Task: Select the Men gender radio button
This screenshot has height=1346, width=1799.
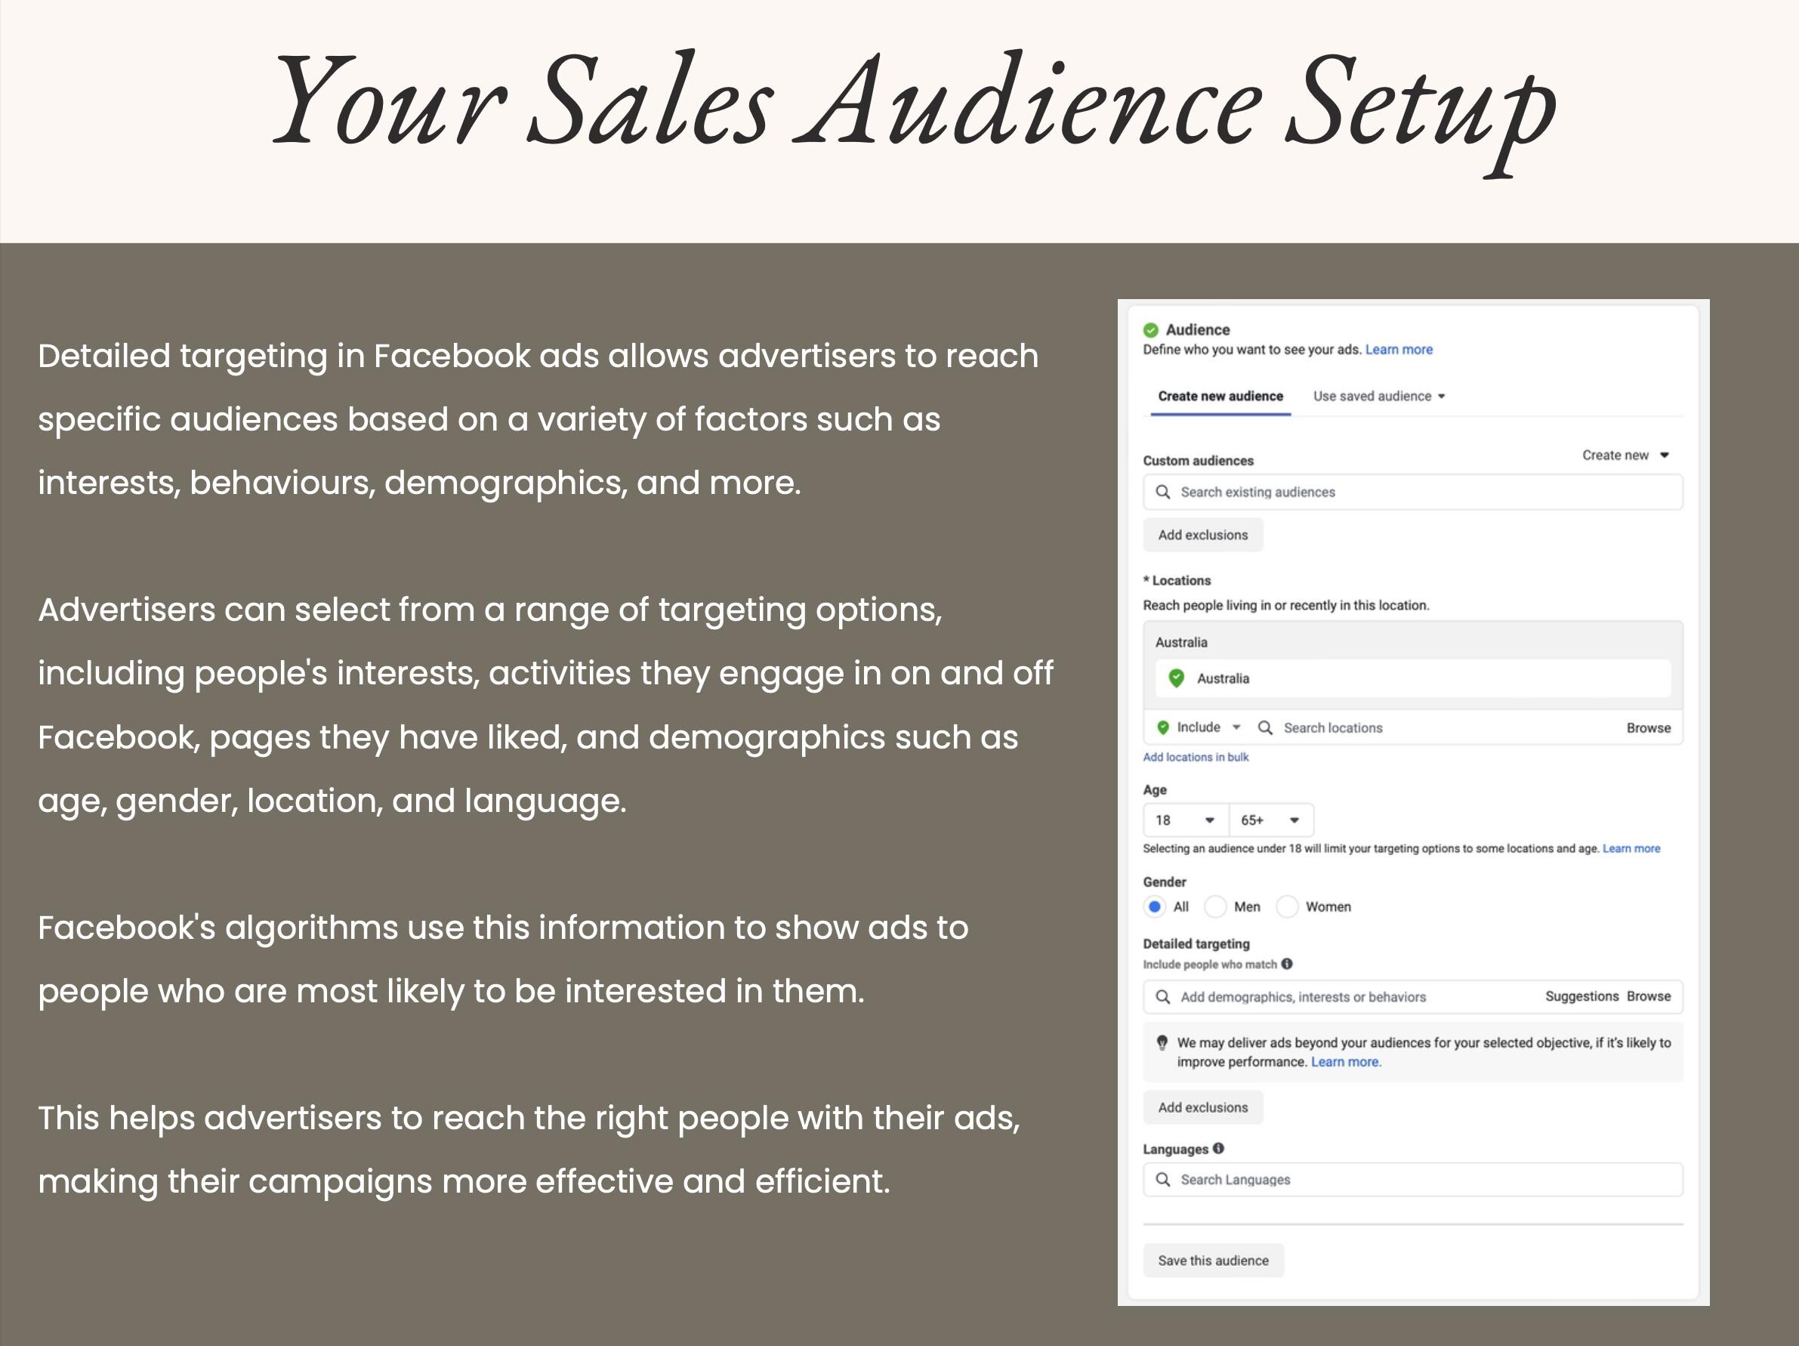Action: coord(1215,907)
